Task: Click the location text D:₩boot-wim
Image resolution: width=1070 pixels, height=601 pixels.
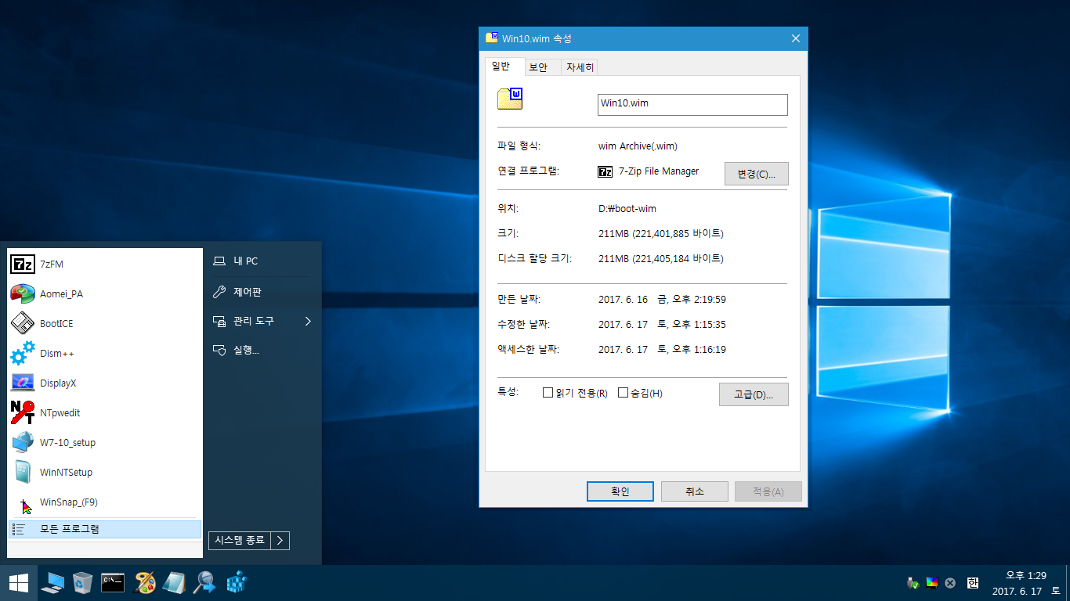Action: (x=627, y=208)
